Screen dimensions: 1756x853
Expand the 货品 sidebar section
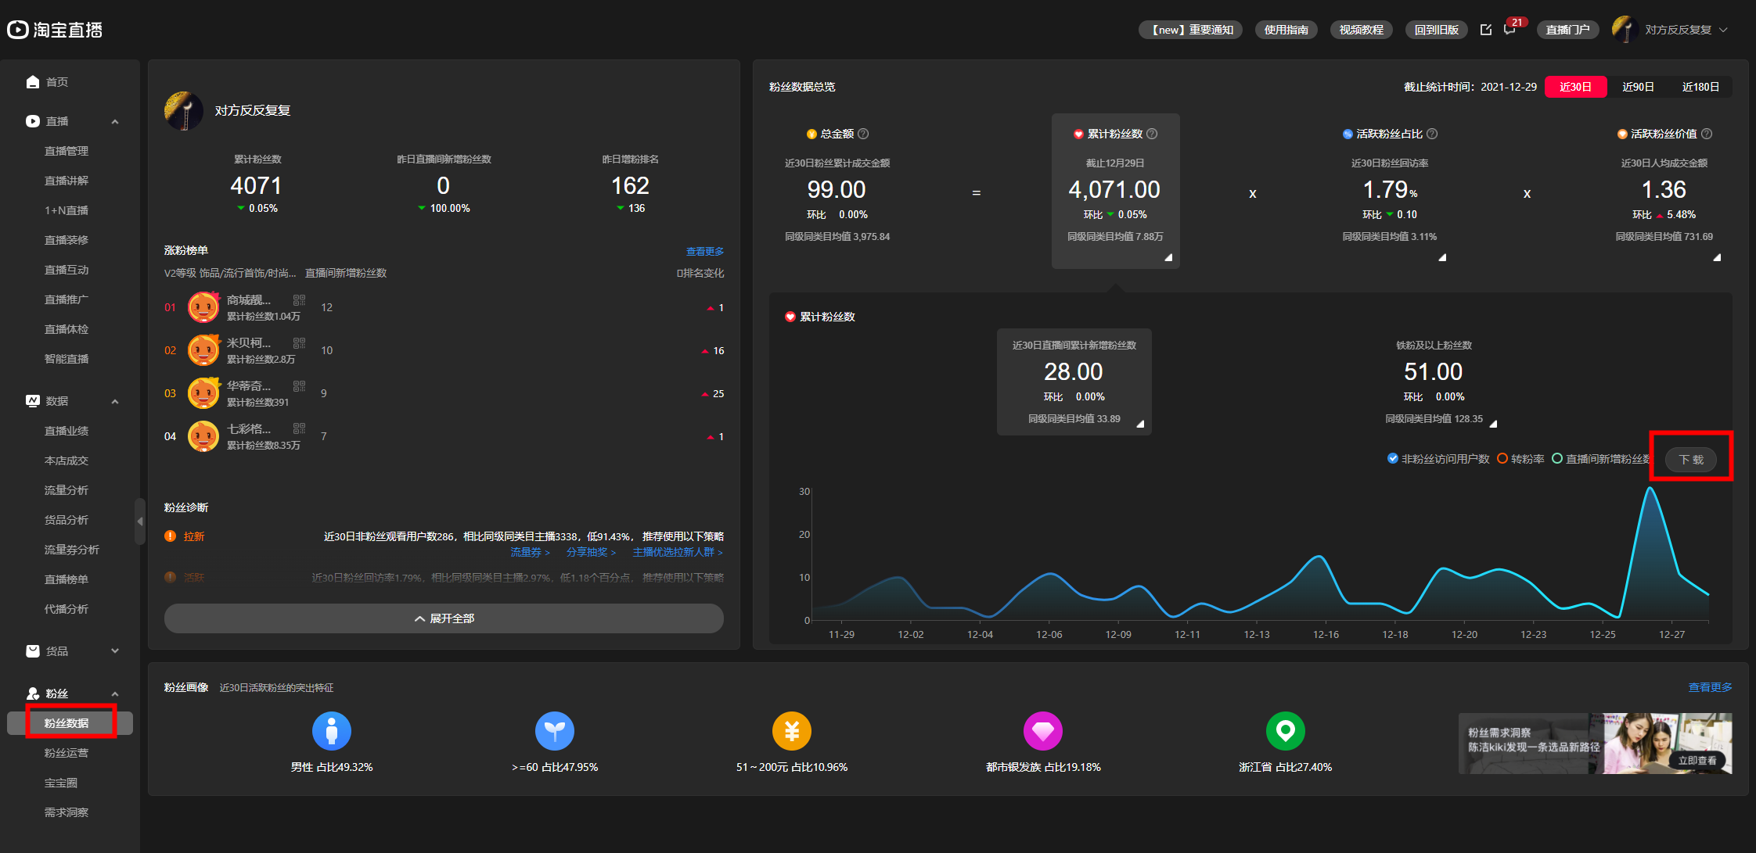coord(115,651)
